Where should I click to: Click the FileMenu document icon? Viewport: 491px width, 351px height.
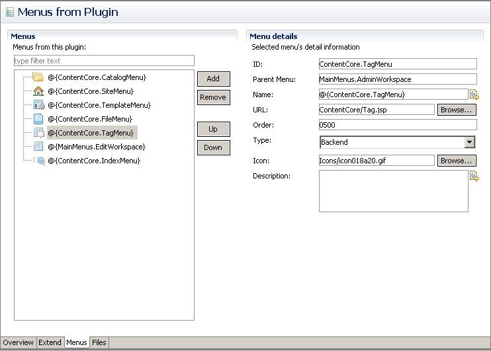38,119
